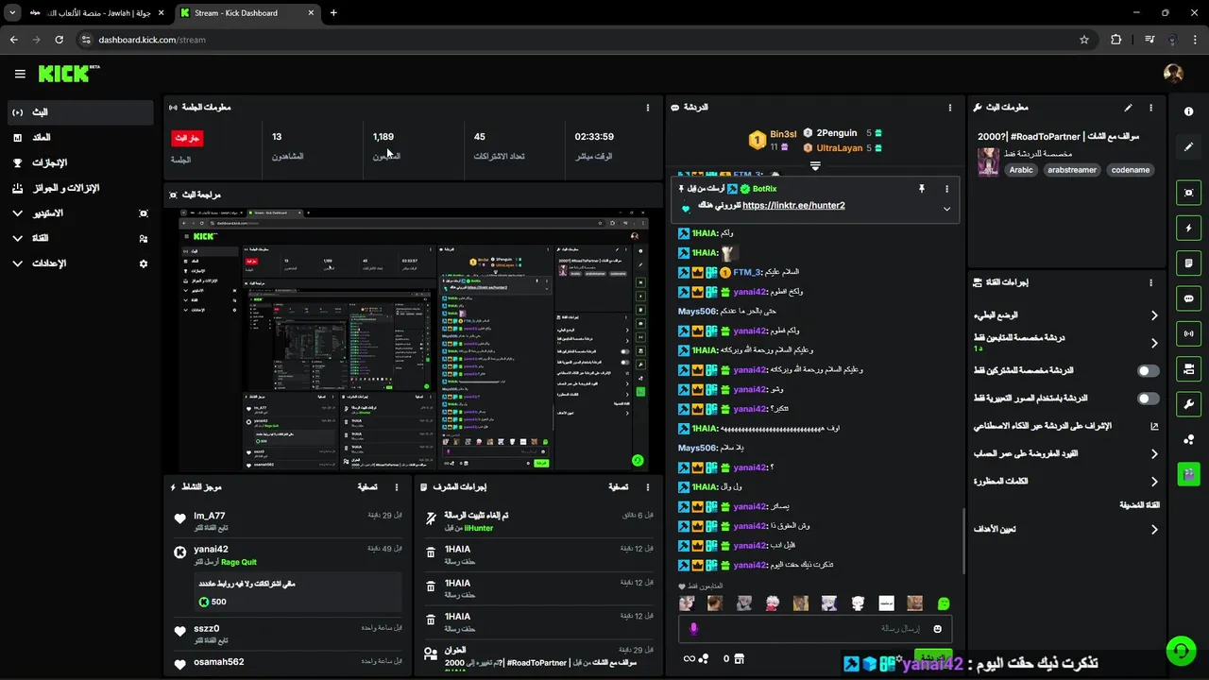Viewport: 1209px width, 680px height.
Task: Edit stream info with pencil icon
Action: pos(1128,108)
